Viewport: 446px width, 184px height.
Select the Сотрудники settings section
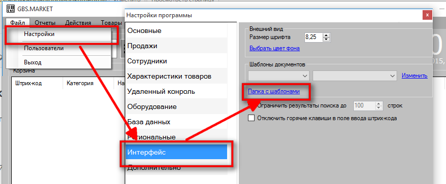pyautogui.click(x=176, y=61)
